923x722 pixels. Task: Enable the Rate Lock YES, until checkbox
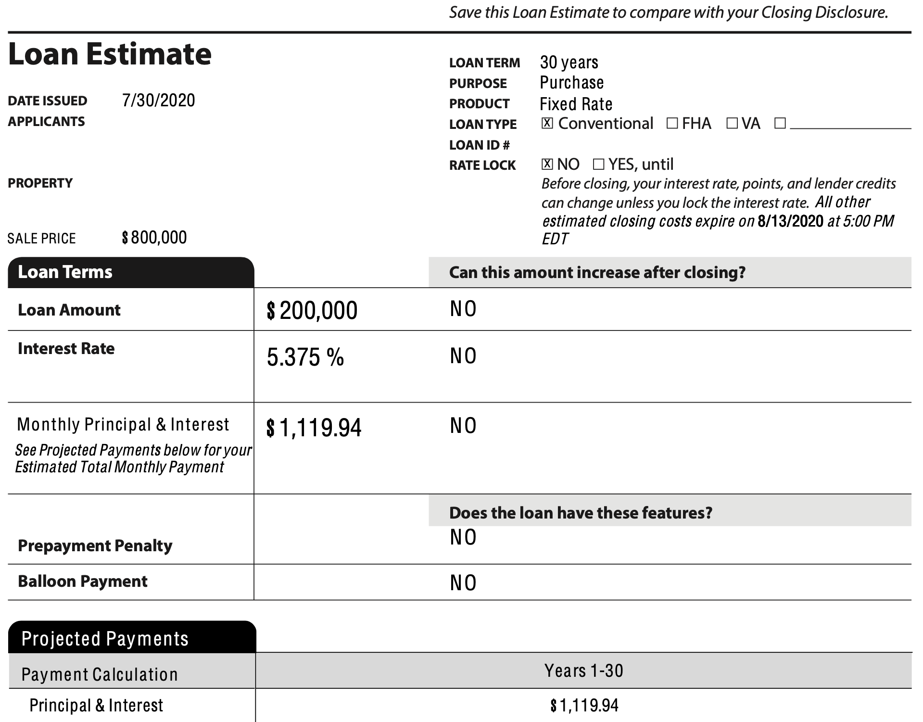pos(598,165)
